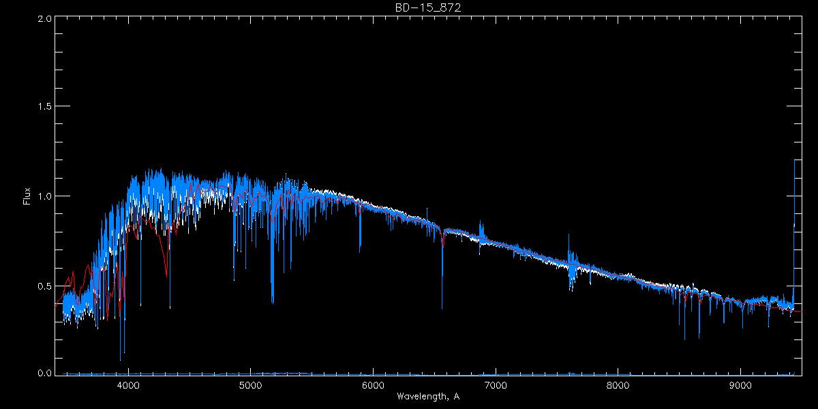Viewport: 818px width, 409px height.
Task: Click the 1.0 flux tick label
Action: 43,196
